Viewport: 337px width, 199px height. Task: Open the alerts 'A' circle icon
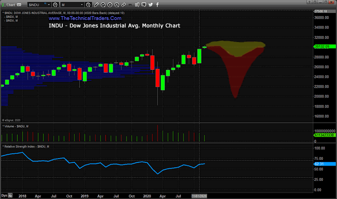117,5
